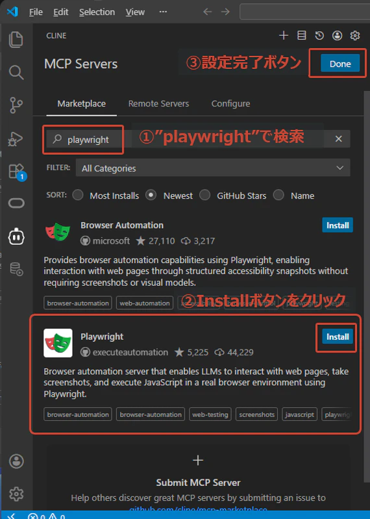Open the Extensions view with badge
370x519 pixels.
coord(16,171)
